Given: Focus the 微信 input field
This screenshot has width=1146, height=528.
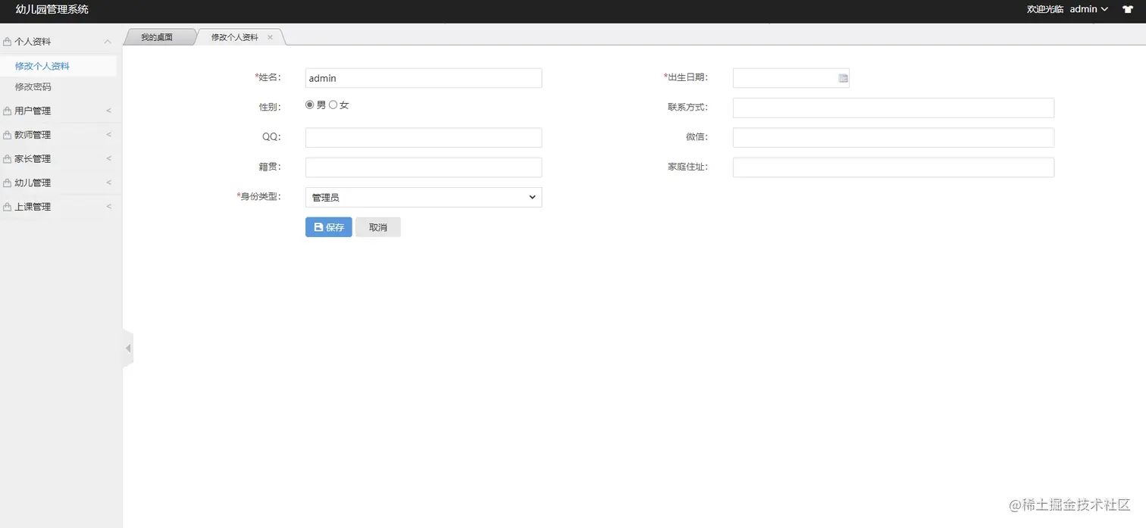Looking at the screenshot, I should coord(894,137).
